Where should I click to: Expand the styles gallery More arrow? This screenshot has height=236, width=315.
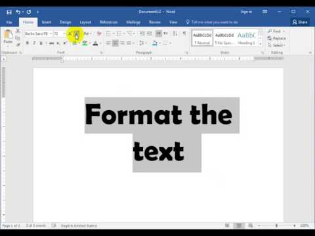pyautogui.click(x=260, y=44)
